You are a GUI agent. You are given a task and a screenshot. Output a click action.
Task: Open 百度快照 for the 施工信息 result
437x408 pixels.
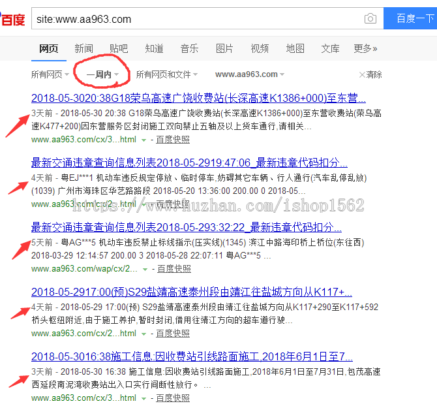[x=173, y=398]
